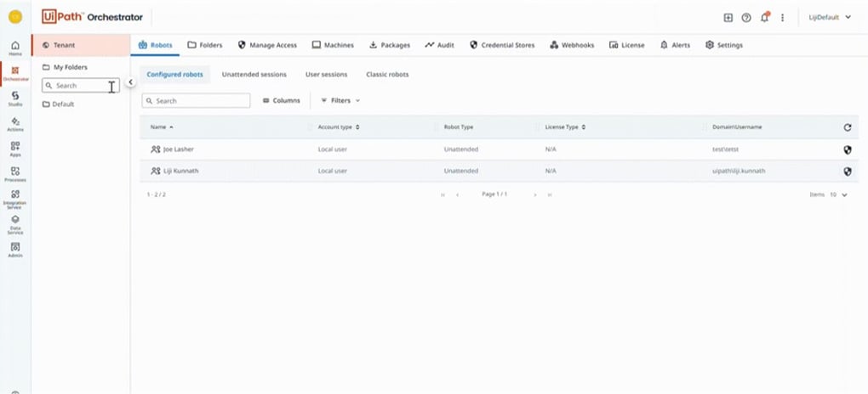Open Processes from the sidebar
Viewport: 868px width, 394px height.
click(x=15, y=175)
